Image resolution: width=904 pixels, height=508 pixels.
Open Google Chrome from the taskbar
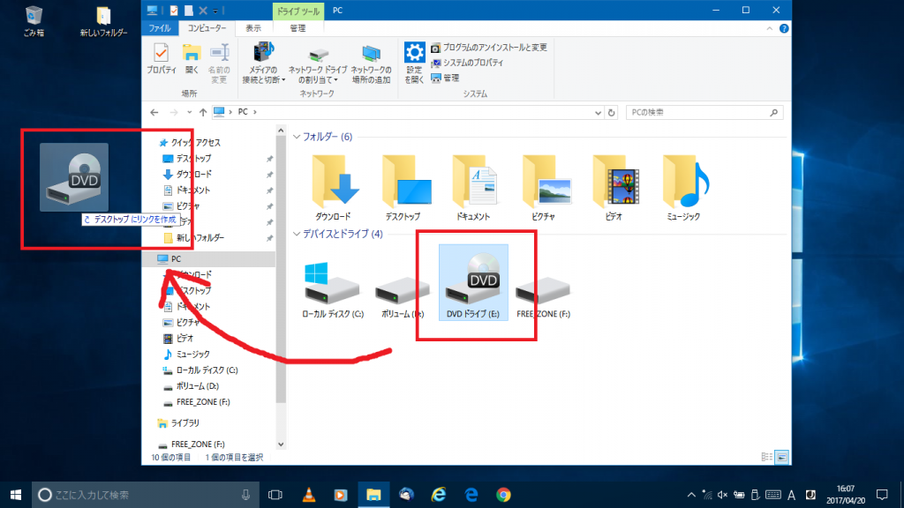click(x=503, y=494)
